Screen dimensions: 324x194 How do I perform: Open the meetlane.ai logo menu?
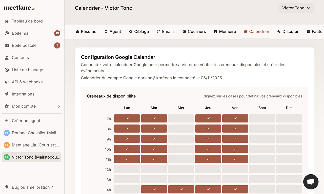(x=19, y=8)
